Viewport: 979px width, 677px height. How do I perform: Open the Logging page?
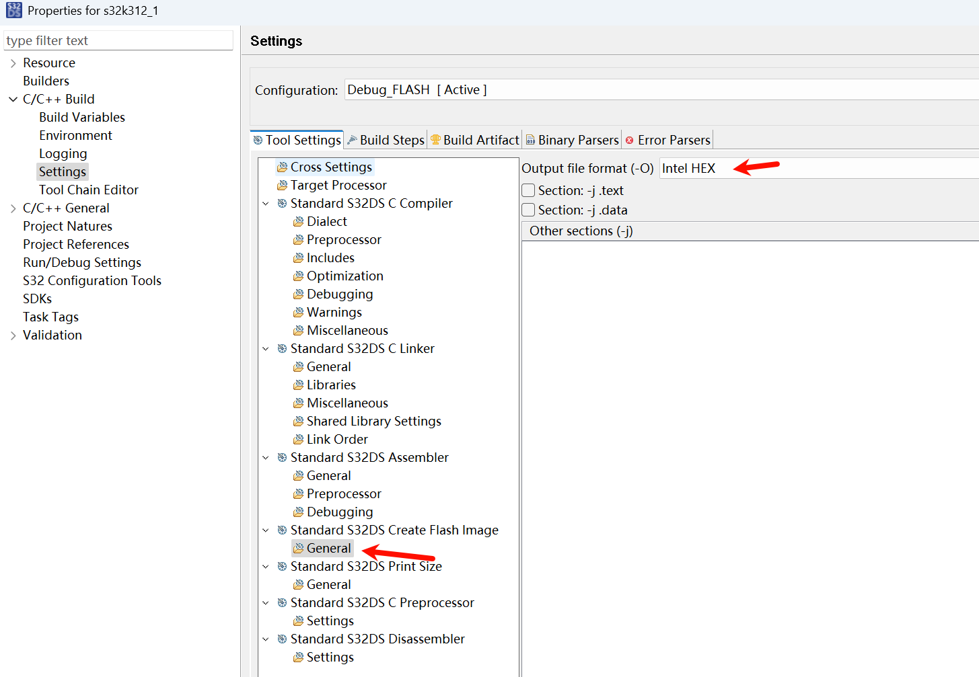click(x=63, y=153)
